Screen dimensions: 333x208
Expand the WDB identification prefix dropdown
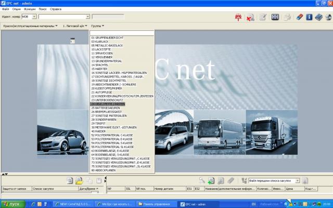(x=34, y=17)
